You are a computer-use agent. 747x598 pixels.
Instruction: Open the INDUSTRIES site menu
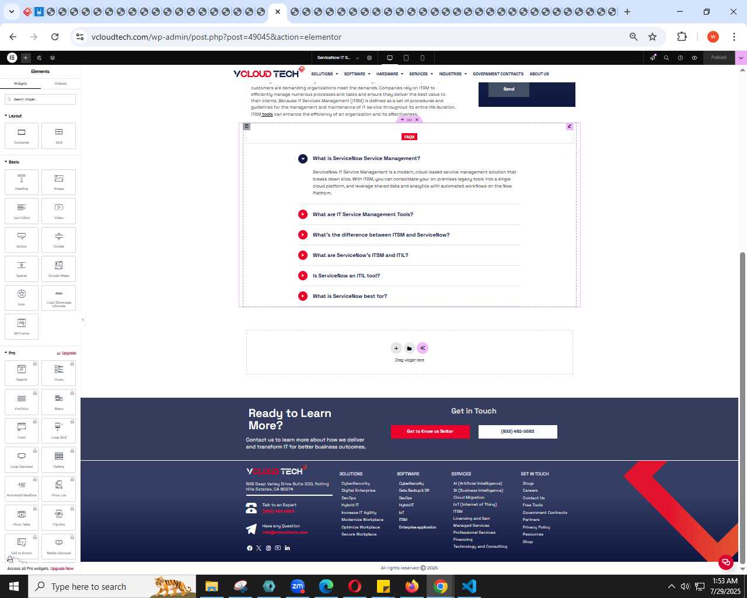click(453, 74)
